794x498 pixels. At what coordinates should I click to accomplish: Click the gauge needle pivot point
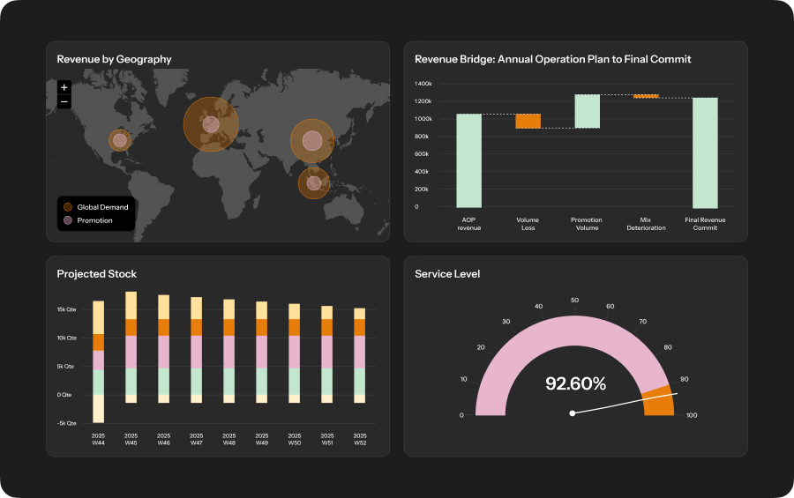pyautogui.click(x=573, y=413)
